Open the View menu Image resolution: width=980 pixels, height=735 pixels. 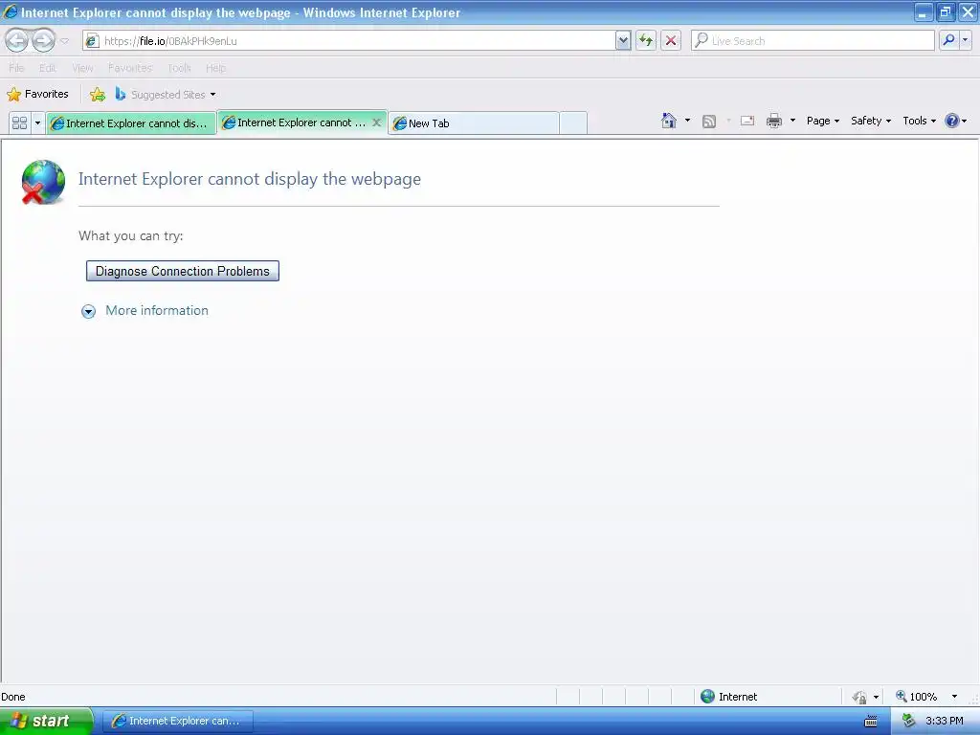click(82, 68)
